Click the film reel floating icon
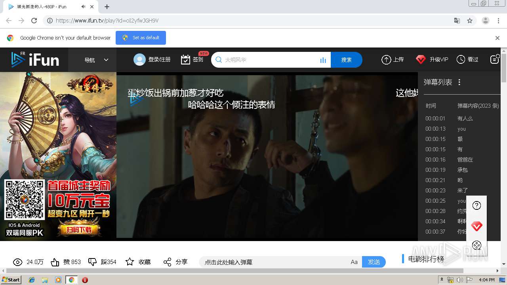Screen dimensions: 507x285 pos(477,245)
